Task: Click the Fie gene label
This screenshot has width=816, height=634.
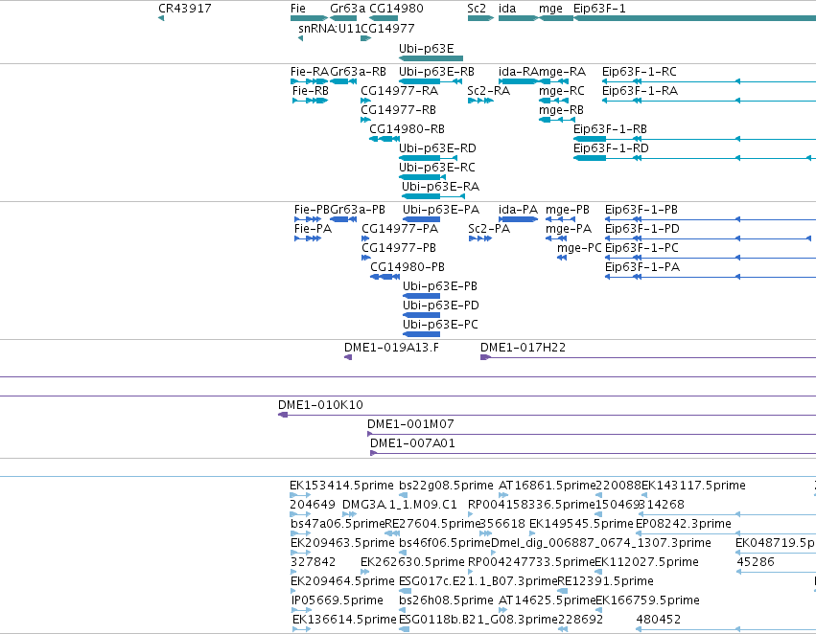Action: pyautogui.click(x=298, y=9)
